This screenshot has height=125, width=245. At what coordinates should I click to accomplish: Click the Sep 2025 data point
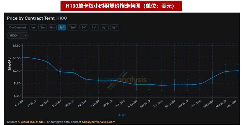click(149, 84)
